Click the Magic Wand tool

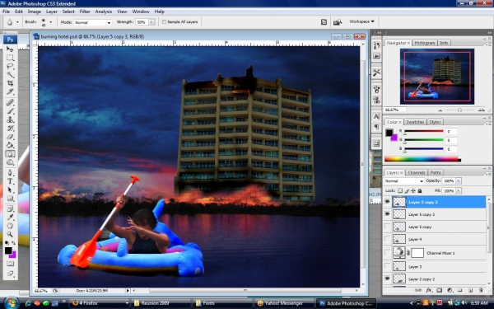coord(10,74)
